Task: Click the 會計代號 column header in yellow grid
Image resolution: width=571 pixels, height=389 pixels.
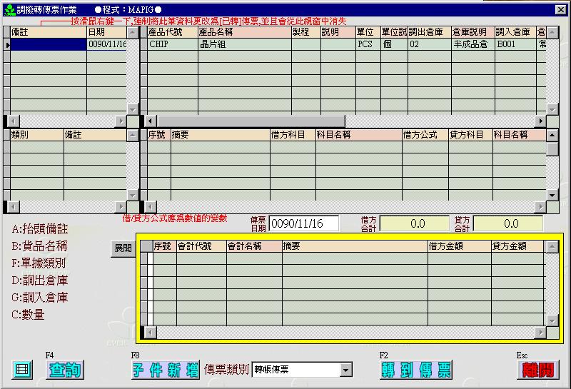Action: click(x=201, y=246)
